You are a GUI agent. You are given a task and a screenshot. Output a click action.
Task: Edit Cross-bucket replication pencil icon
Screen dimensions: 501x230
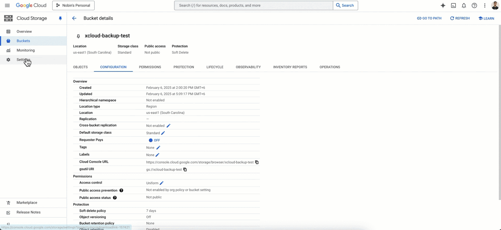click(x=168, y=126)
